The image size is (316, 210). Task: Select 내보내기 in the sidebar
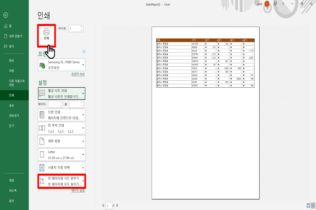tap(14, 115)
